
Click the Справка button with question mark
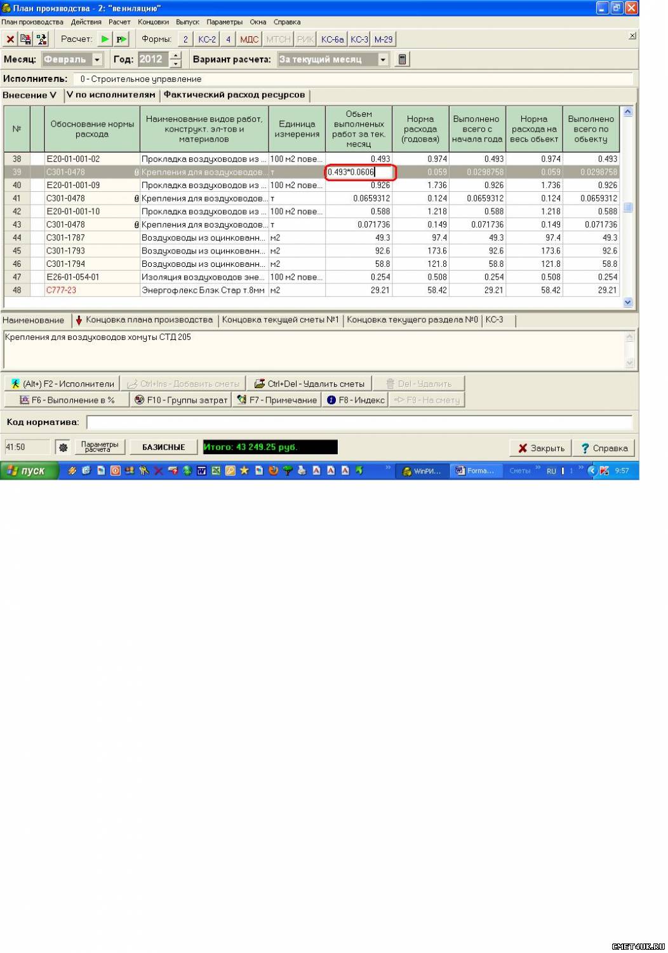[604, 448]
